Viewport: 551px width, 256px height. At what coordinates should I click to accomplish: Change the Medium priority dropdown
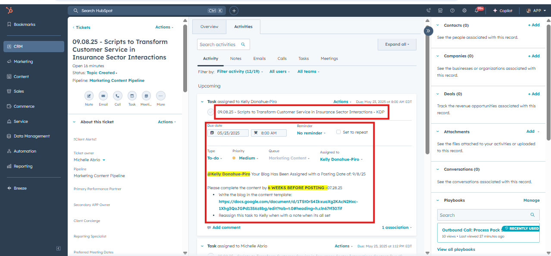click(246, 158)
